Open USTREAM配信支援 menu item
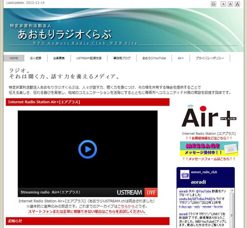The width and height of the screenshot is (247, 228). point(89,58)
